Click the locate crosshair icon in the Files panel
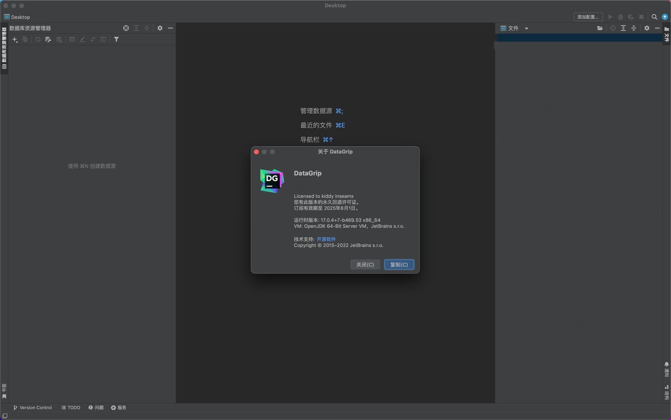Screen dimensions: 671x420 [x=613, y=28]
